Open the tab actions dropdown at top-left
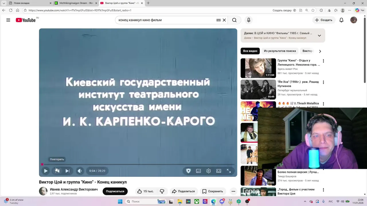The image size is (367, 206). point(3,3)
